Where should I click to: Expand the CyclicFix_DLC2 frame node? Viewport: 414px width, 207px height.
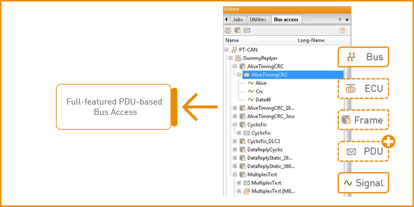235,141
